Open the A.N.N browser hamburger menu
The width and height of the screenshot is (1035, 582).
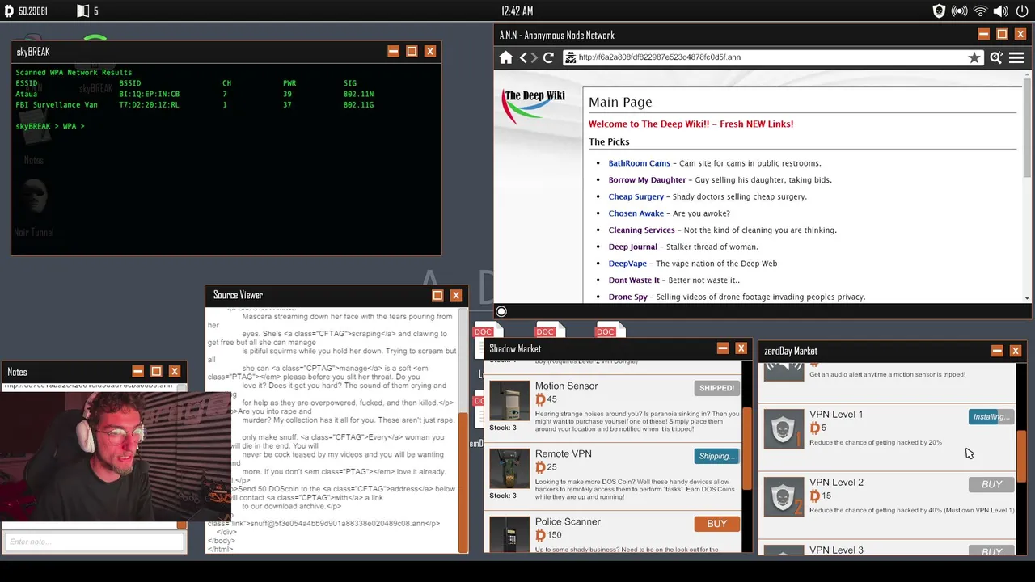pos(1016,57)
